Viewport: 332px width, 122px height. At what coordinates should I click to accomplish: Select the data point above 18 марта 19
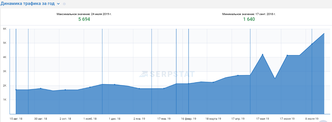coord(213,82)
